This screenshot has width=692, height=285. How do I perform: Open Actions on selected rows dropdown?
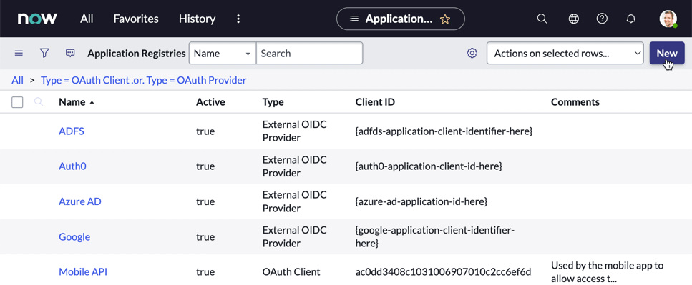(x=565, y=54)
